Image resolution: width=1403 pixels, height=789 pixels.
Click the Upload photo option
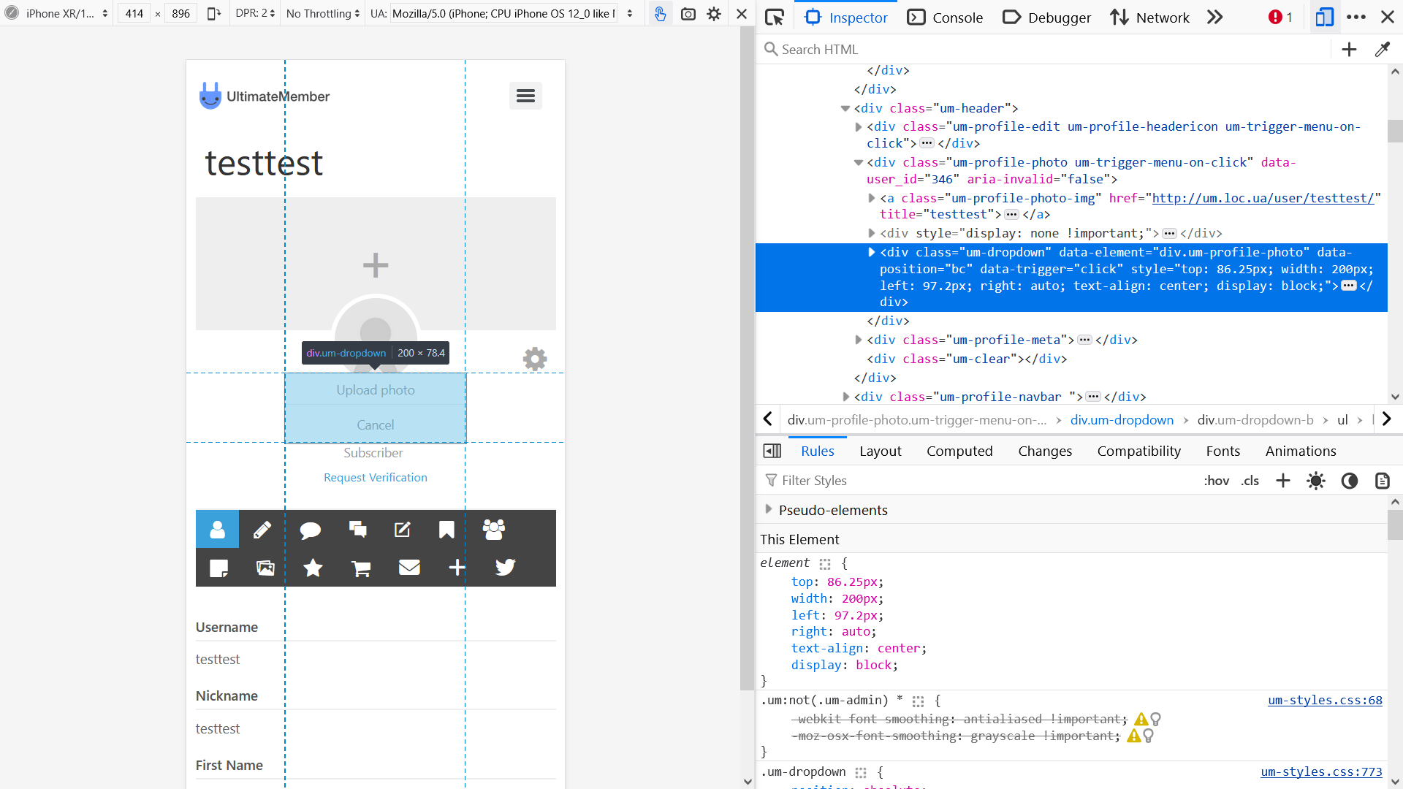click(x=376, y=390)
